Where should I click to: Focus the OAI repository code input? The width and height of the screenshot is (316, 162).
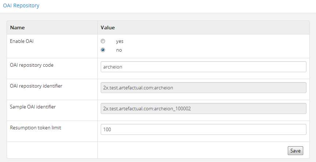[203, 67]
